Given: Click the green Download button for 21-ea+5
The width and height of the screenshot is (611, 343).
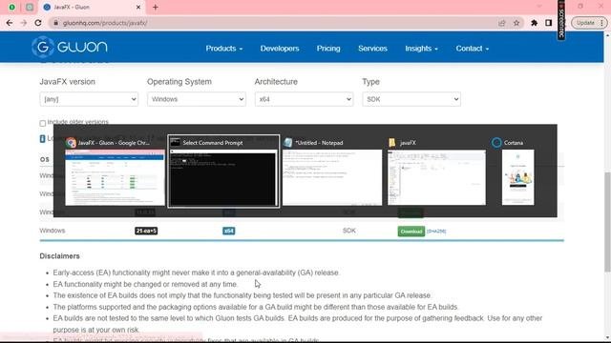Looking at the screenshot, I should coord(411,232).
